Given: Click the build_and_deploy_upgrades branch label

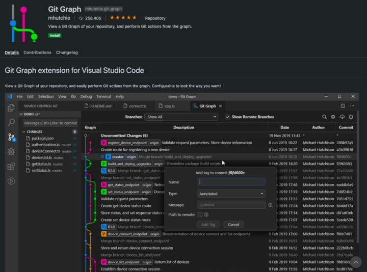Looking at the screenshot, I should pyautogui.click(x=129, y=164).
